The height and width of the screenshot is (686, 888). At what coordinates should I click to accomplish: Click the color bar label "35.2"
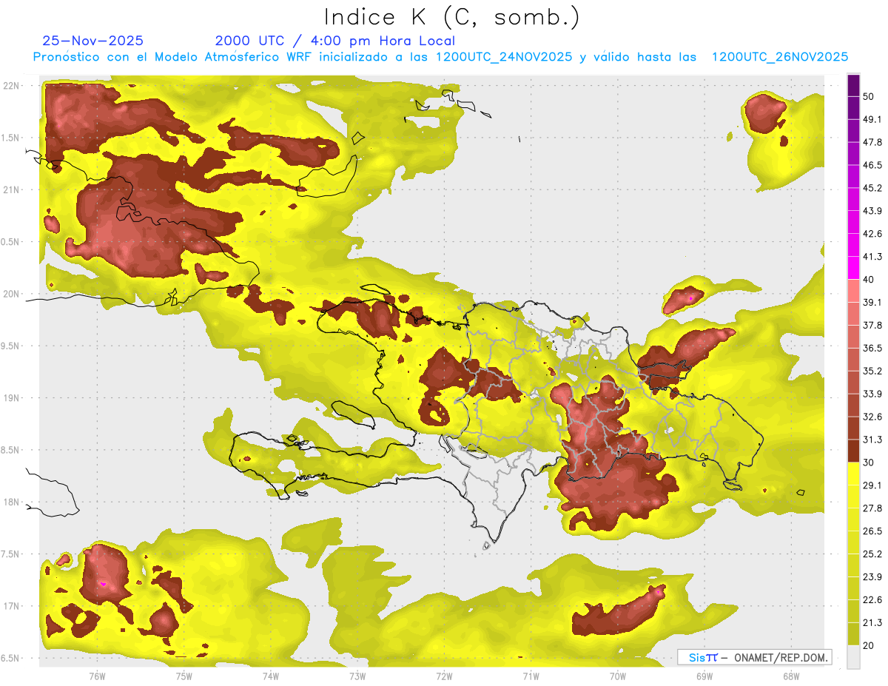872,371
